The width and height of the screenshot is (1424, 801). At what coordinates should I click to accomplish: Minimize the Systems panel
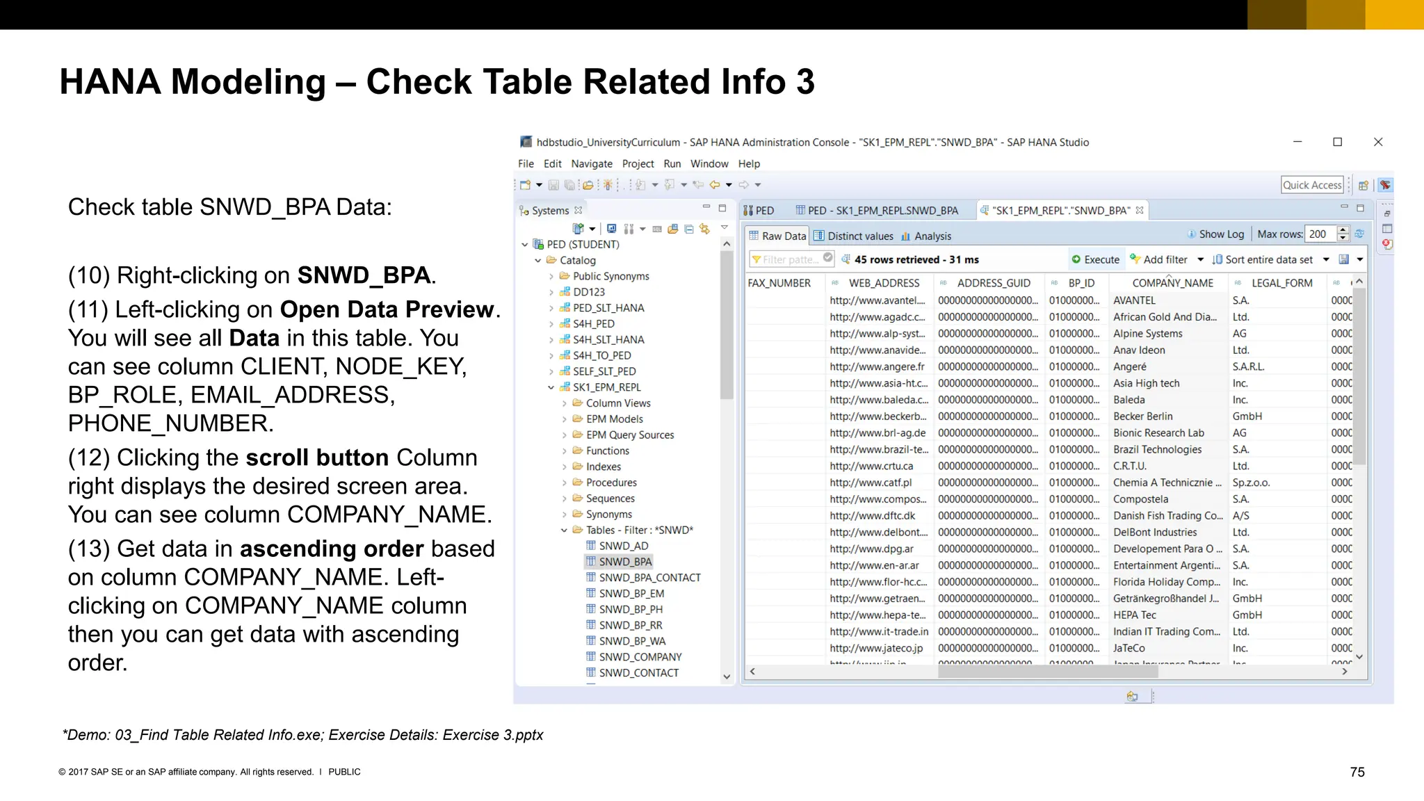(706, 207)
